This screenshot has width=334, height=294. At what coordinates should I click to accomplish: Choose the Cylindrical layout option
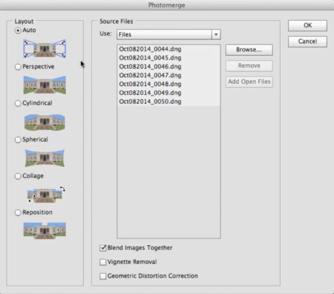click(x=18, y=104)
